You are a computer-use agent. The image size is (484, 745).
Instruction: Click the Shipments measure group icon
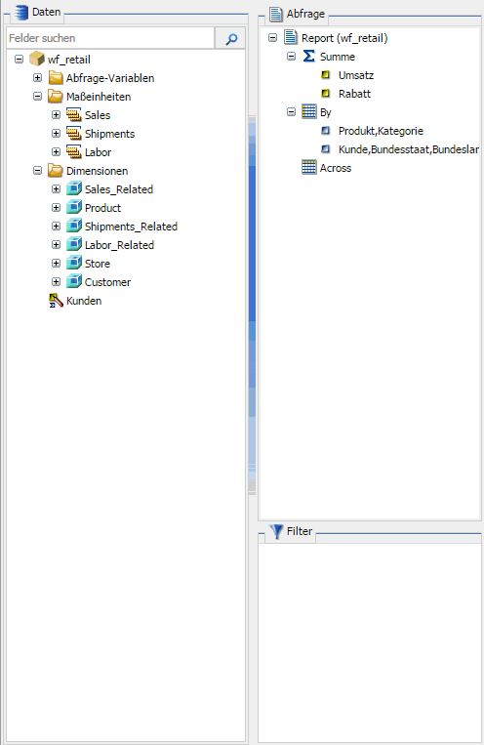[x=74, y=133]
